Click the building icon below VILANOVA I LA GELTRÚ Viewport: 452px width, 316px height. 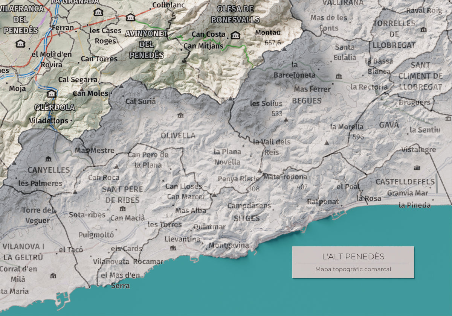coord(53,276)
